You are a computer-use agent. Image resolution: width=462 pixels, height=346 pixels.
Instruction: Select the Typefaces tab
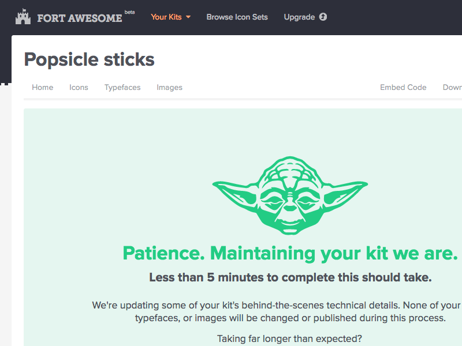[122, 88]
